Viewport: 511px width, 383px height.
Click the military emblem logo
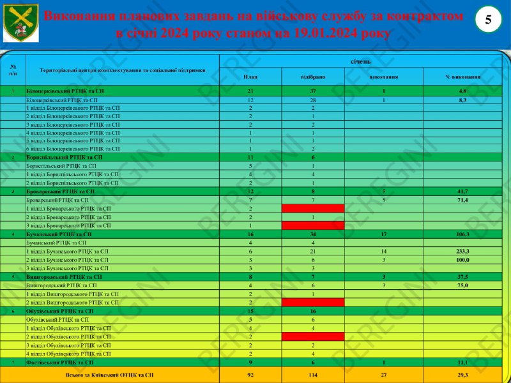coord(21,23)
